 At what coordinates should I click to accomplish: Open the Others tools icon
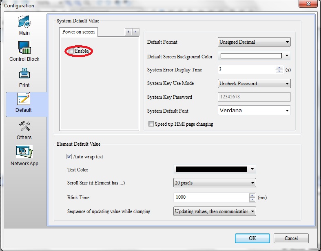(x=24, y=127)
